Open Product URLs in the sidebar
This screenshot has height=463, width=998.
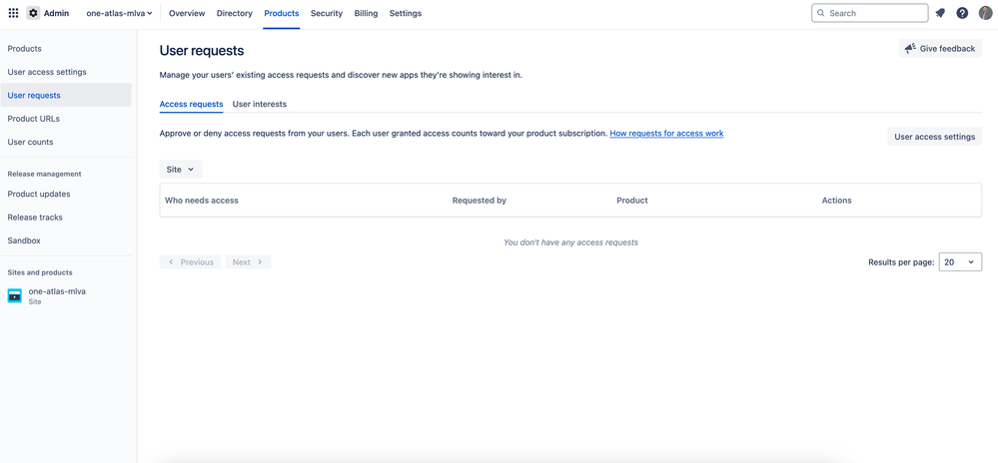click(66, 119)
